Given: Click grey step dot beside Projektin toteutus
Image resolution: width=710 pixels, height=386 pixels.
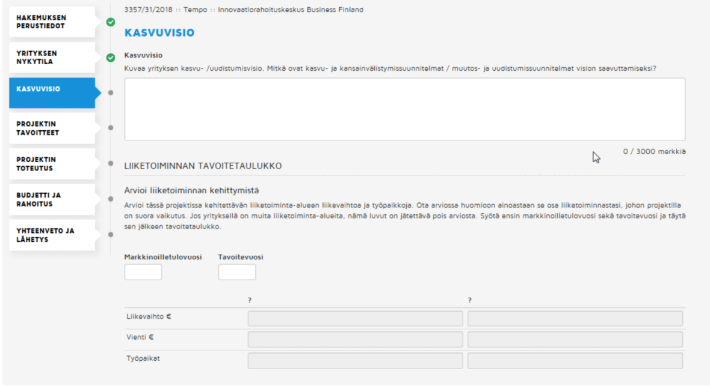Looking at the screenshot, I should click(x=111, y=163).
